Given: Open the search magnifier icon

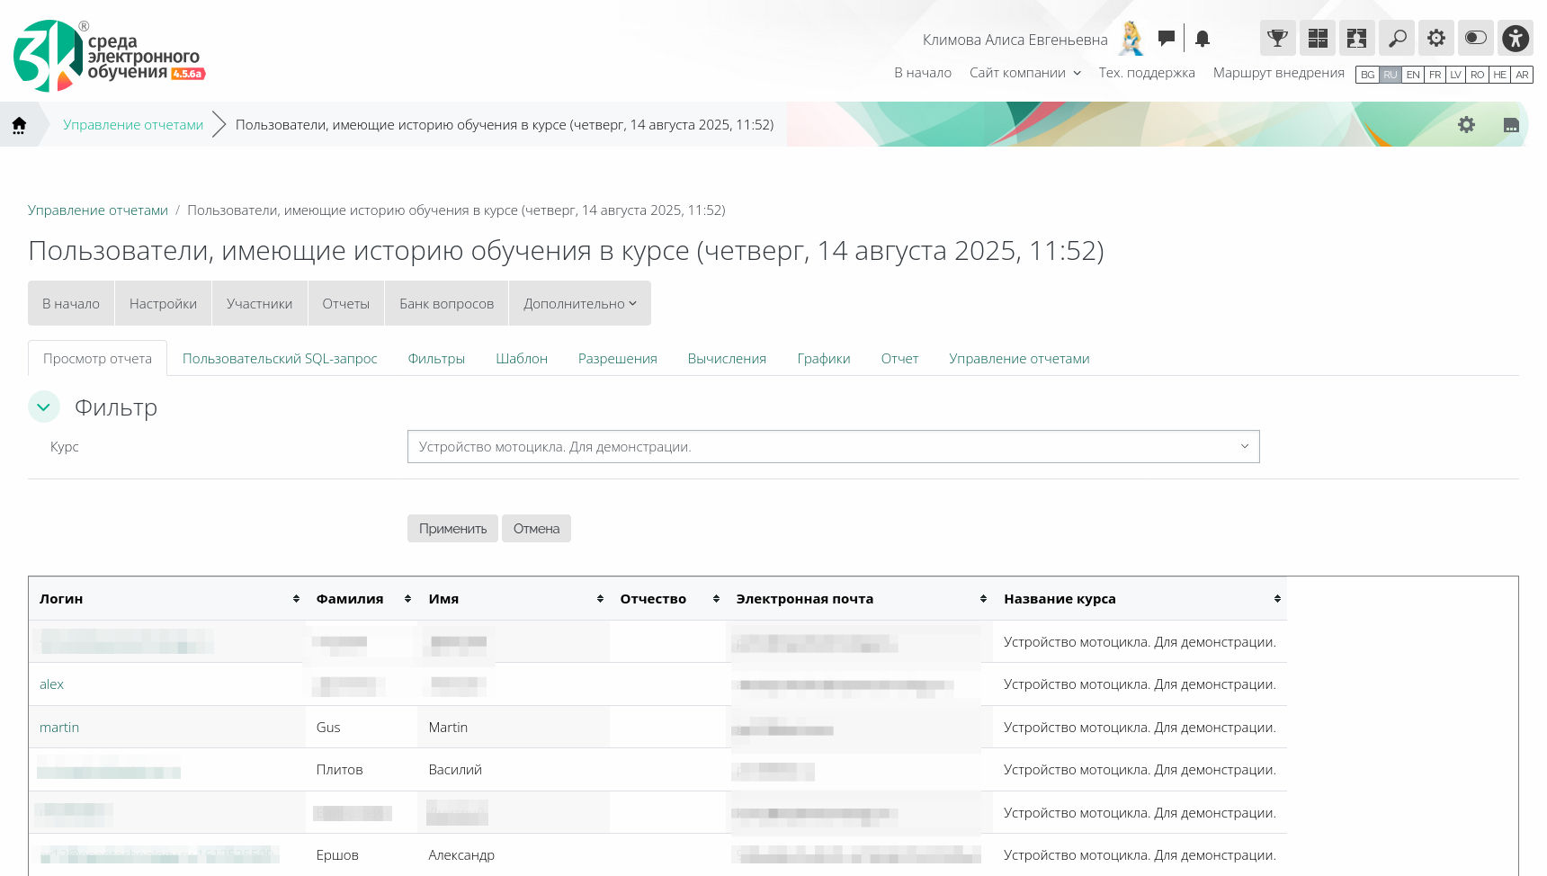Looking at the screenshot, I should coord(1396,38).
